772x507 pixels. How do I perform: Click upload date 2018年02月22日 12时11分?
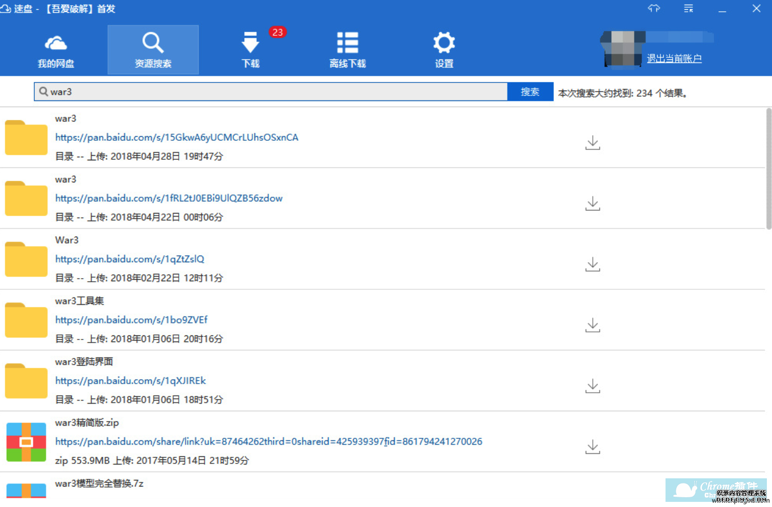(x=167, y=278)
